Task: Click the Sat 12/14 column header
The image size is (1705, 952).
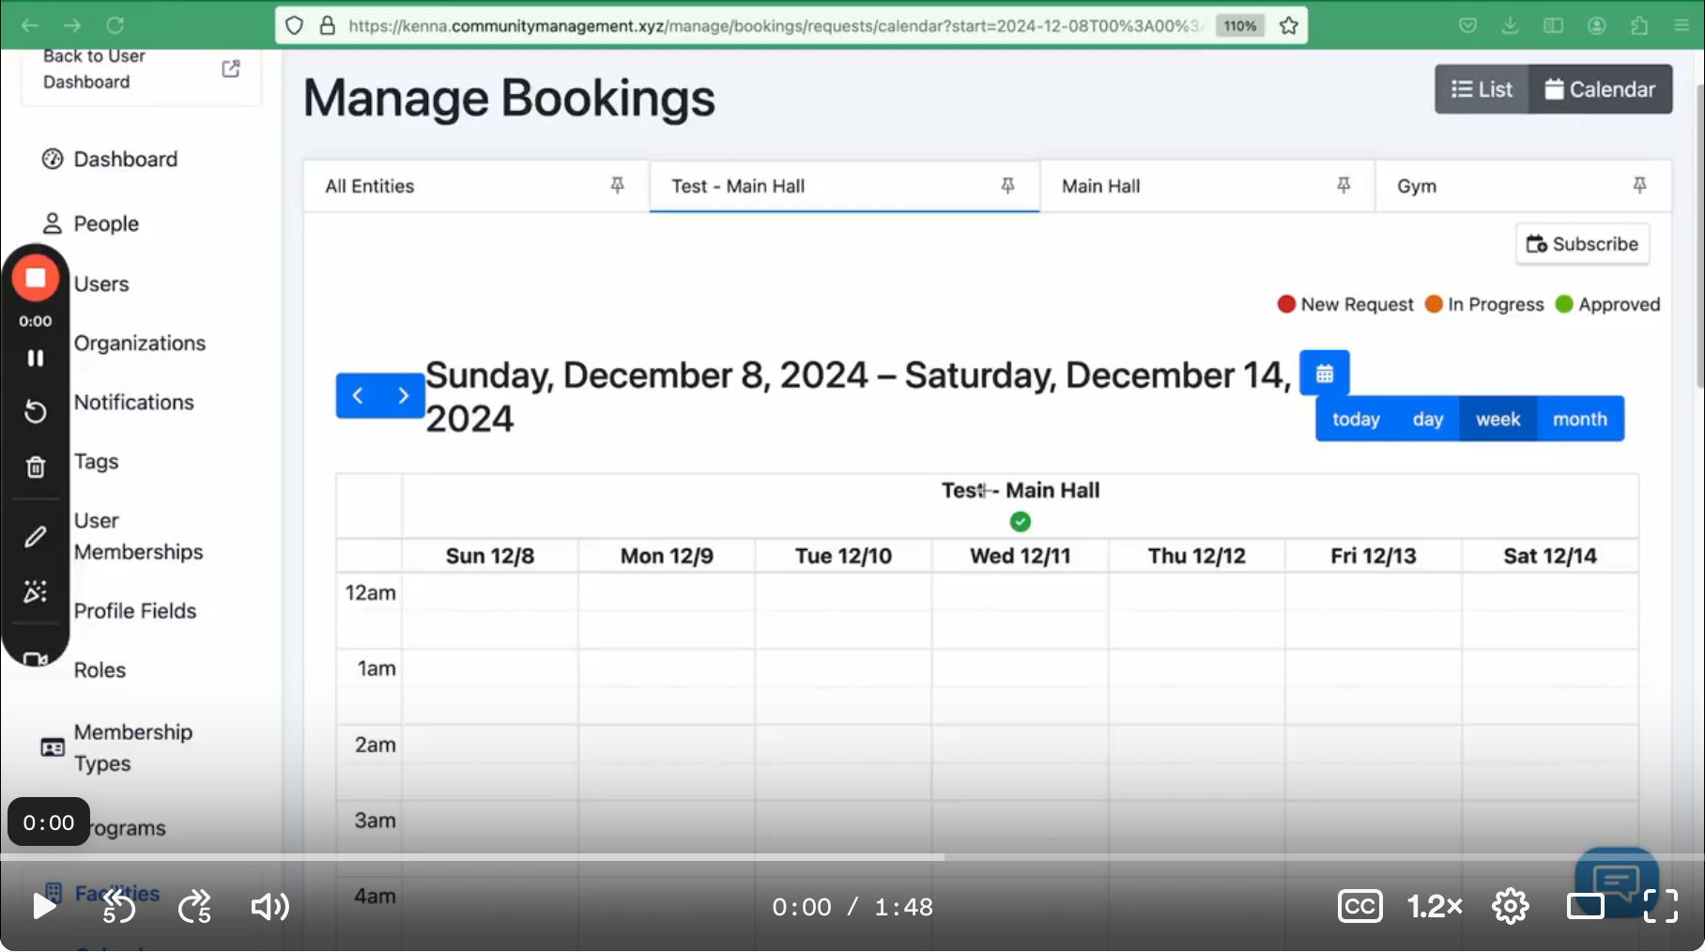Action: coord(1550,556)
